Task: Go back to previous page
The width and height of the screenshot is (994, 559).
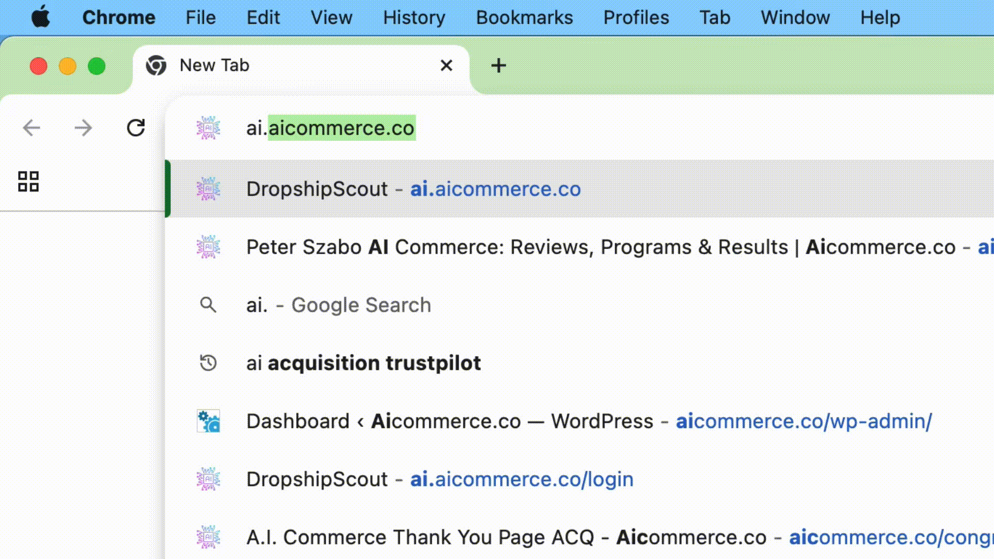Action: click(32, 128)
